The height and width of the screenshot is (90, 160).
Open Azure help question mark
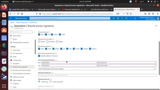point(130,18)
